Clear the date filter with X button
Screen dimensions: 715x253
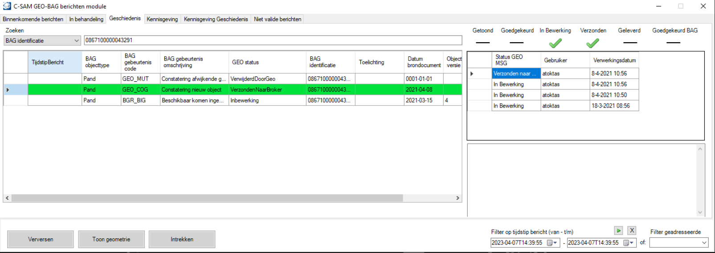point(632,230)
